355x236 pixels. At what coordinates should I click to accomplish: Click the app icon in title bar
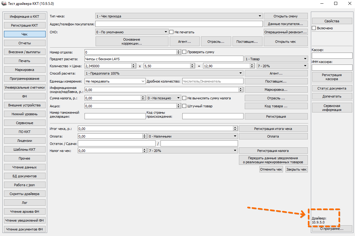[x=4, y=4]
